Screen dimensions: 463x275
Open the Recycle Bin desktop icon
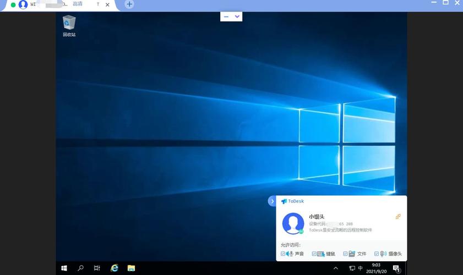69,26
